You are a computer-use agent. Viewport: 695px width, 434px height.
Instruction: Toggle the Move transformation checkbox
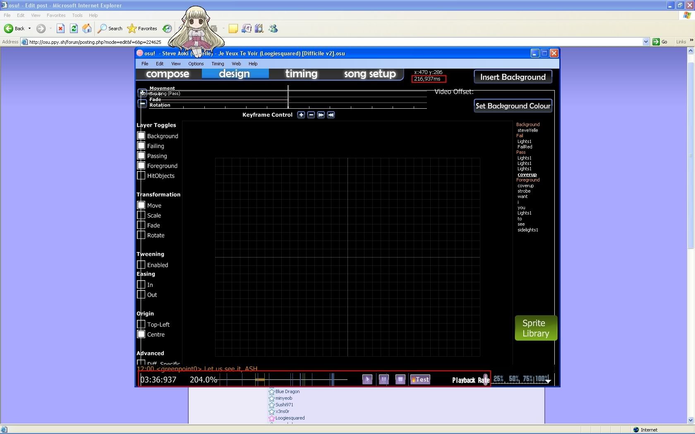point(141,205)
